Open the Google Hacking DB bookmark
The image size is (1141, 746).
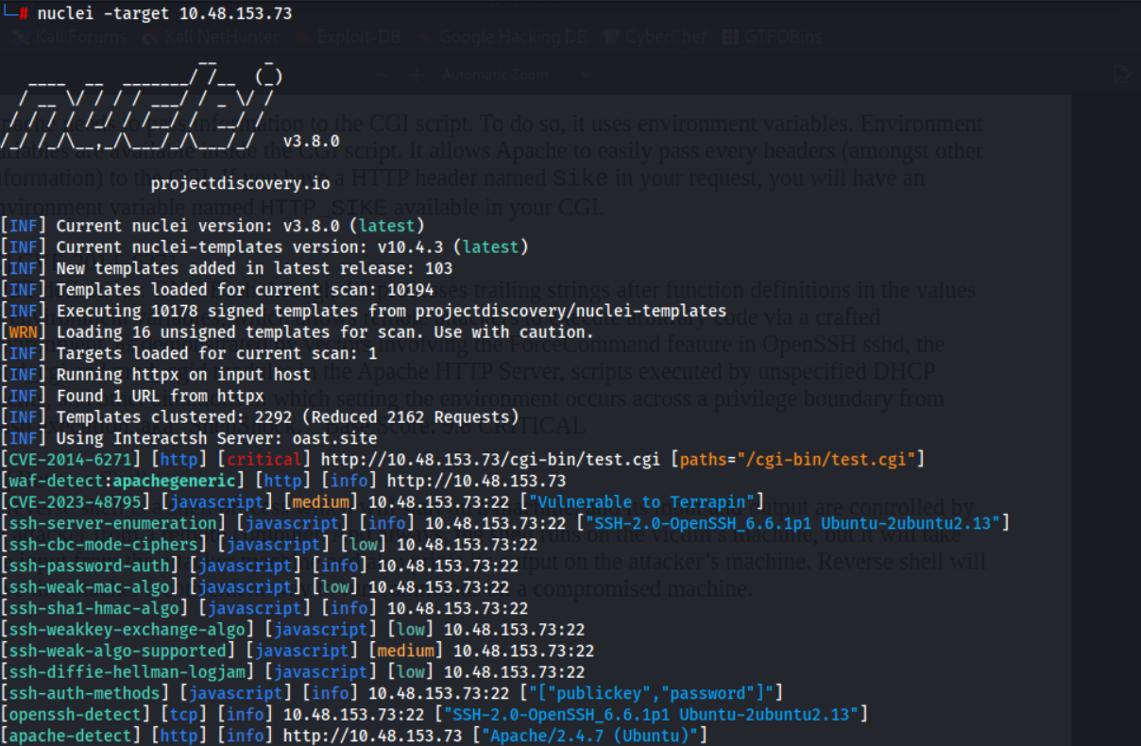click(501, 38)
